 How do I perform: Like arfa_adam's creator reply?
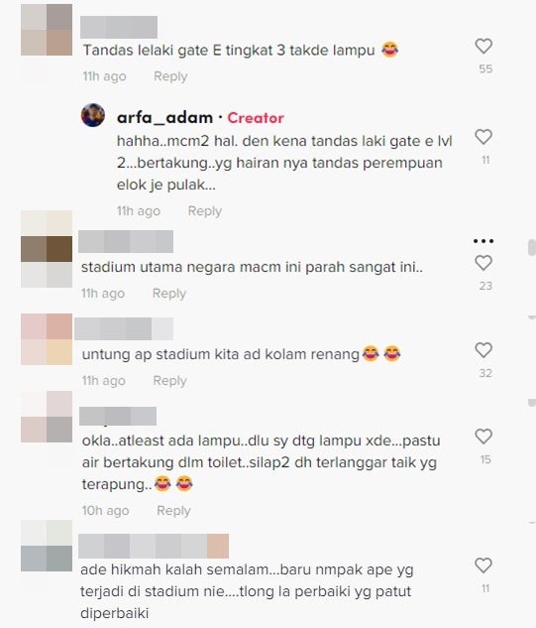click(483, 137)
